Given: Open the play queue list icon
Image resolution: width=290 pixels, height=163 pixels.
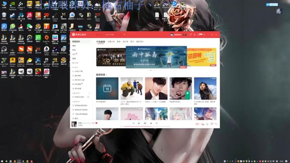Looking at the screenshot, I should coord(216,124).
